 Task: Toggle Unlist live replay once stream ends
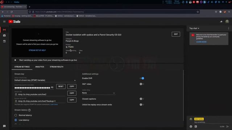[x=142, y=105]
